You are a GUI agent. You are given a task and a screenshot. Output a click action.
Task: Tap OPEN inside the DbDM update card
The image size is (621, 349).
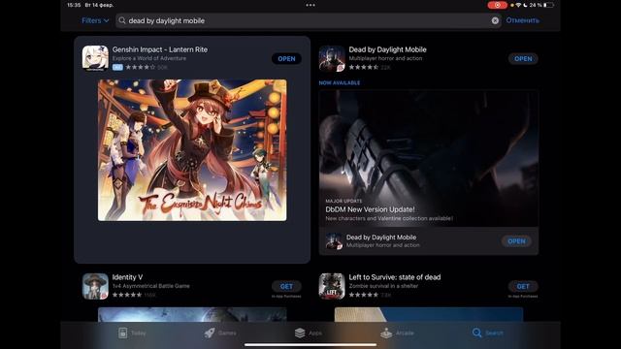click(x=516, y=241)
